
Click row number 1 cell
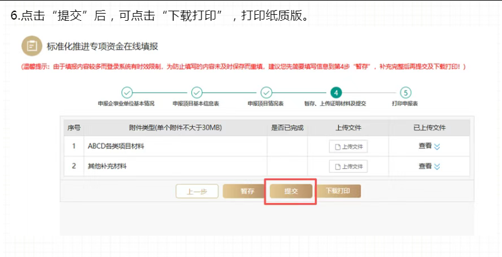pos(74,146)
